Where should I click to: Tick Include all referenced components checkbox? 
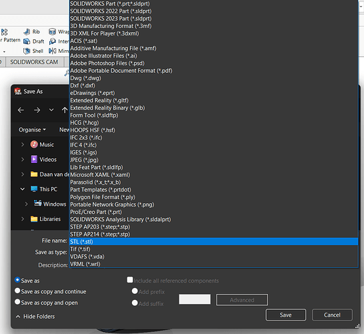130,280
